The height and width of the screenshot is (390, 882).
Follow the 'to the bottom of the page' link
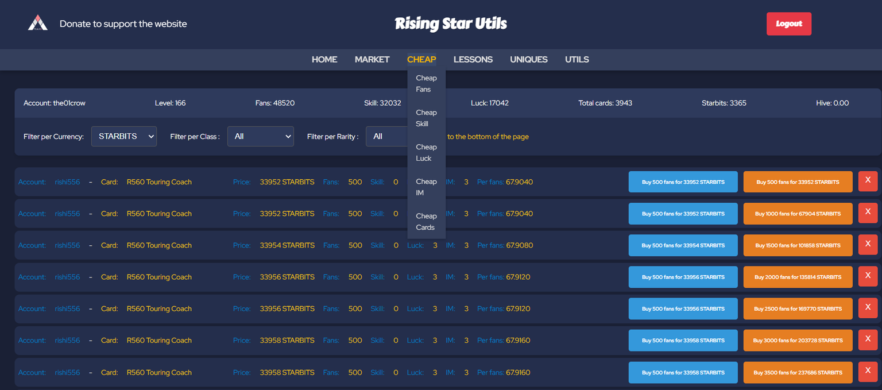coord(488,137)
